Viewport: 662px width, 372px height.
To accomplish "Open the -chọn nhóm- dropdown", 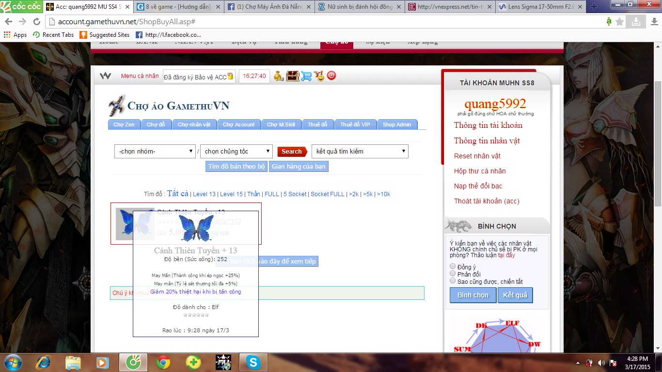I will [155, 151].
